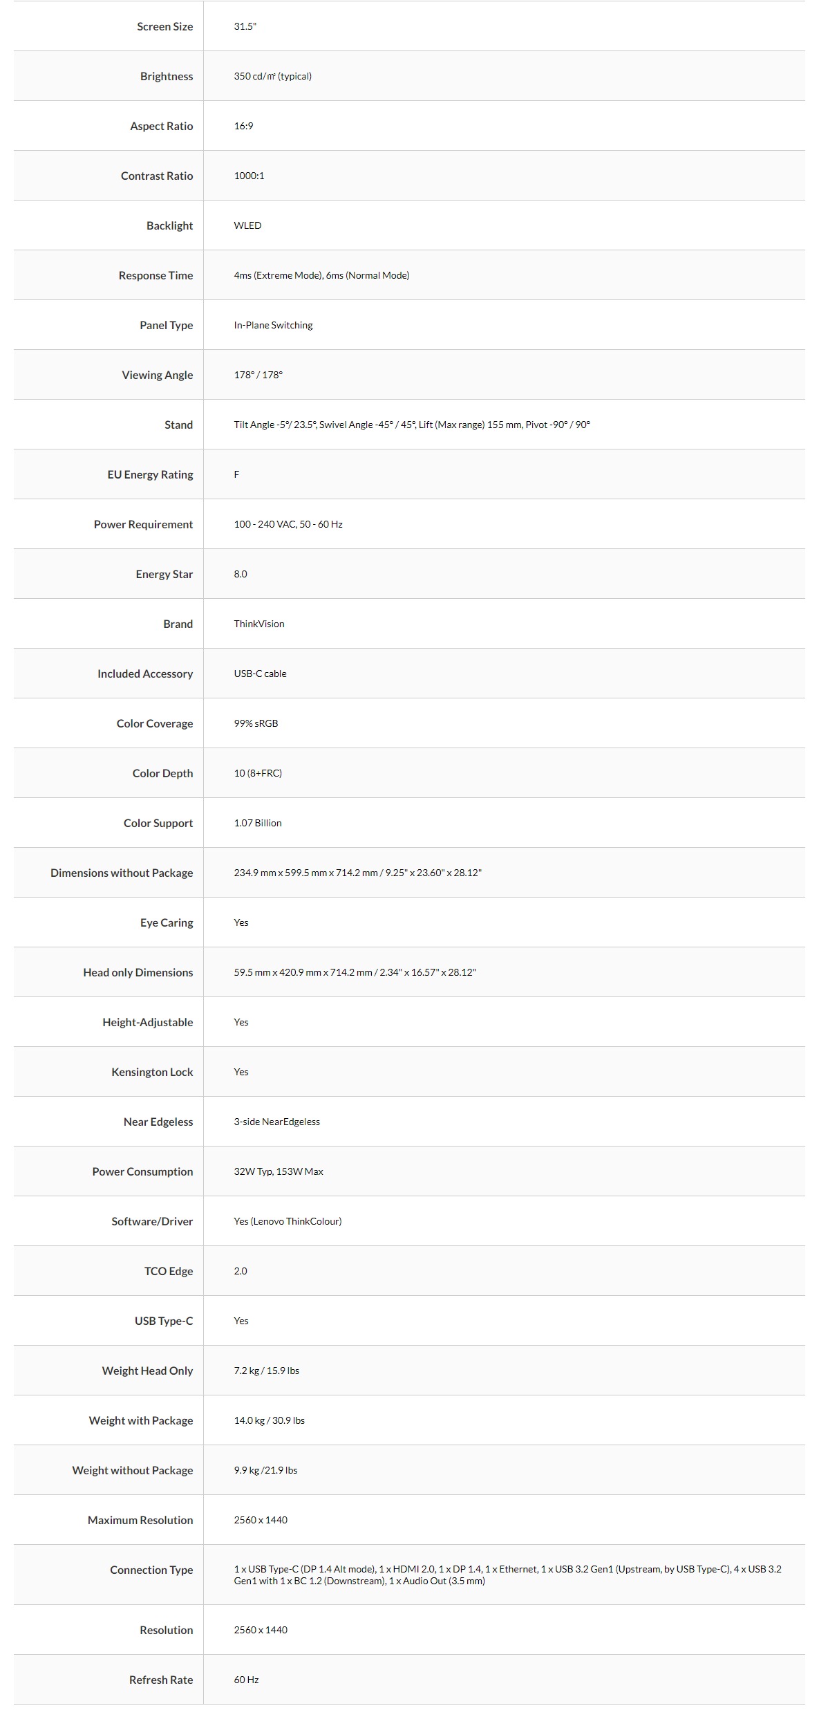The height and width of the screenshot is (1717, 819).
Task: Select the 350 cd/m² brightness value
Action: tap(272, 76)
